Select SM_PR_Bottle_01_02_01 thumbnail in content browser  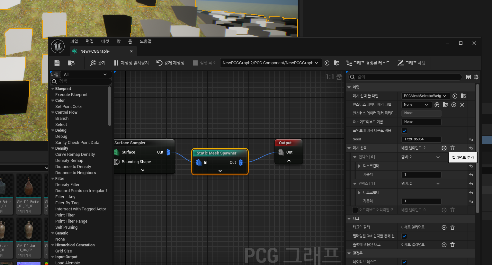coord(28,194)
